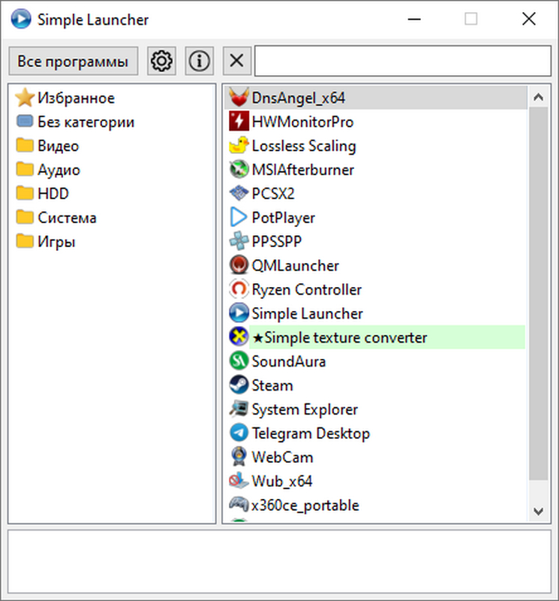Select the Без категории category icon
Screen dimensions: 559x601
point(25,122)
